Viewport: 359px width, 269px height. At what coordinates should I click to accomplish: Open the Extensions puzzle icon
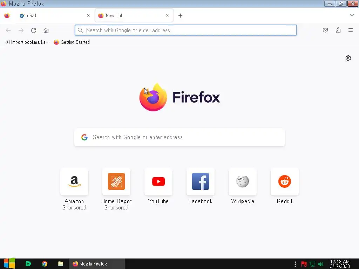[338, 30]
